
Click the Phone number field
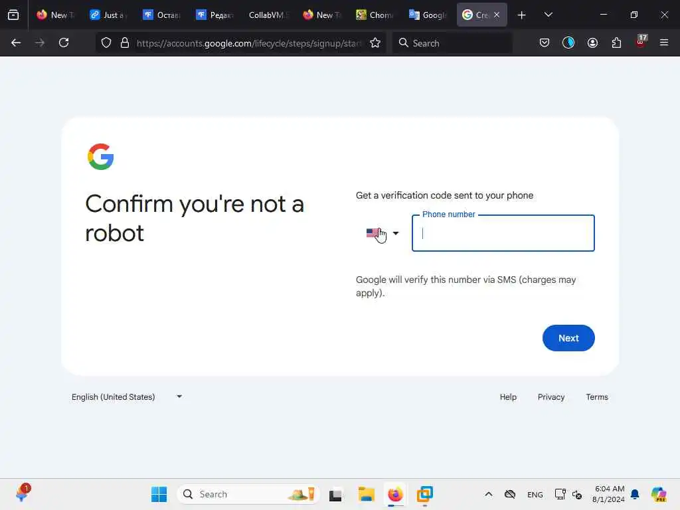pyautogui.click(x=503, y=233)
